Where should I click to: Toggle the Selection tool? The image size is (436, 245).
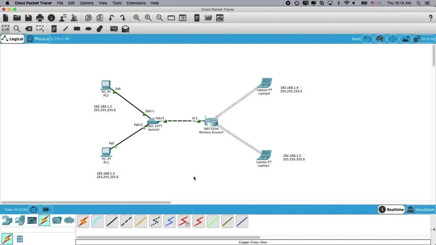pyautogui.click(x=6, y=28)
